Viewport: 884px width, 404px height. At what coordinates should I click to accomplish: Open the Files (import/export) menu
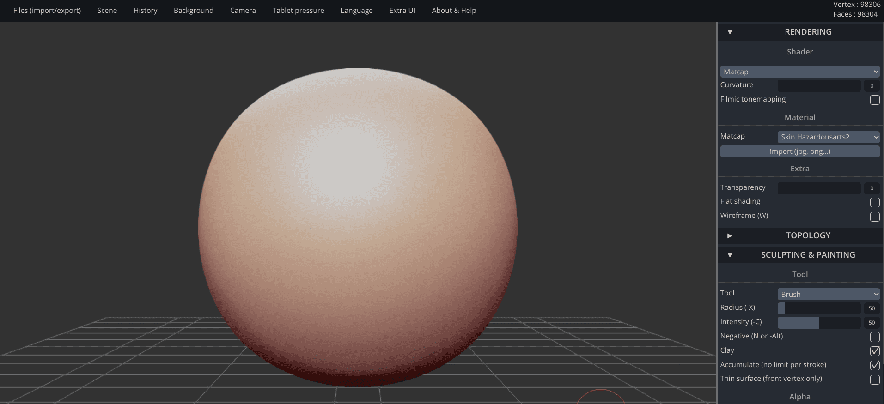(47, 10)
